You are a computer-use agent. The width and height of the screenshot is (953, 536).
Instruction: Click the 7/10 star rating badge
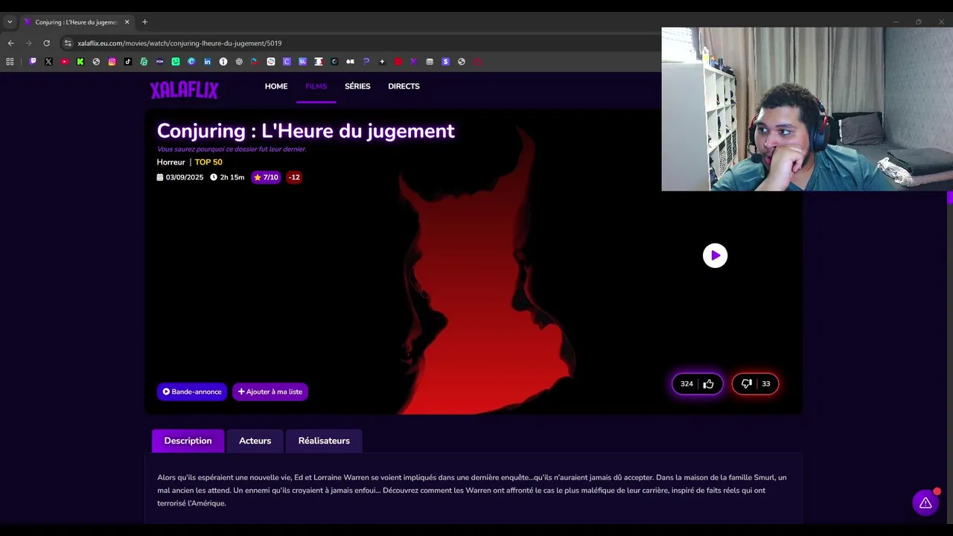[x=266, y=177]
